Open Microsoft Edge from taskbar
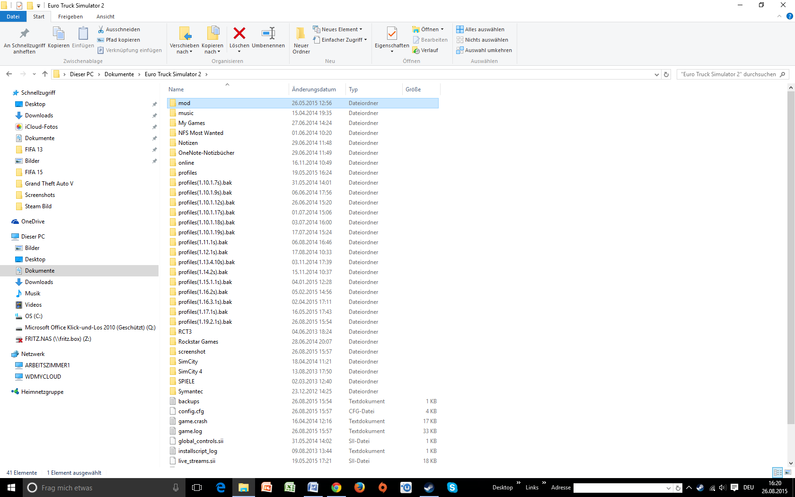795x497 pixels. (x=221, y=488)
